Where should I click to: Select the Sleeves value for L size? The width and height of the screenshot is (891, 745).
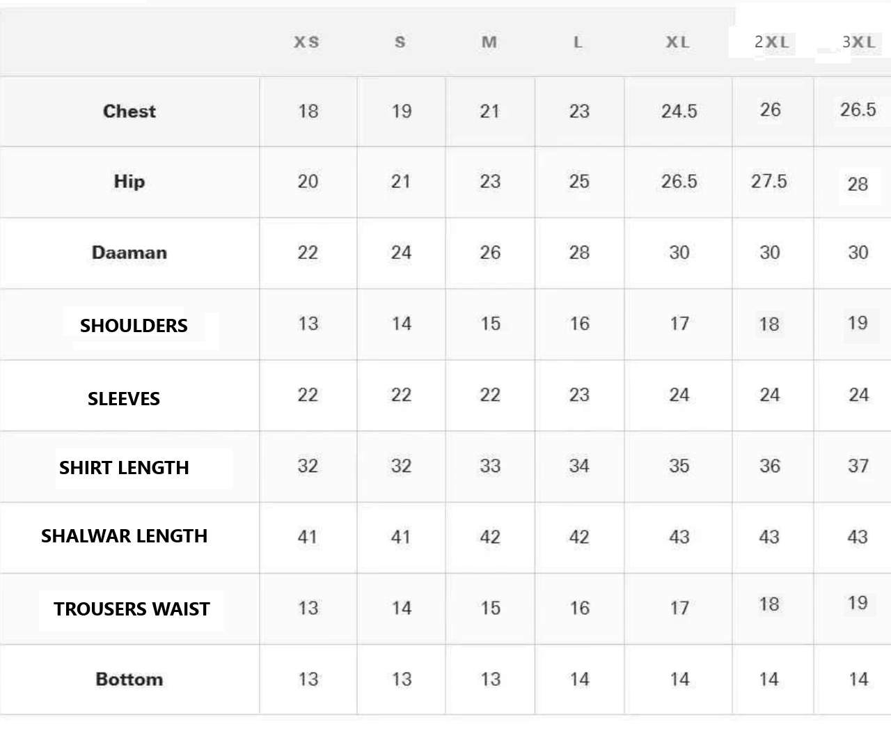pos(579,395)
